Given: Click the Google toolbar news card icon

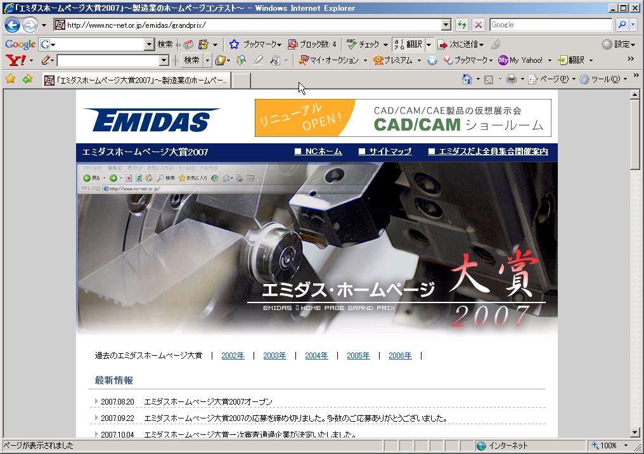Looking at the screenshot, I should tap(188, 44).
